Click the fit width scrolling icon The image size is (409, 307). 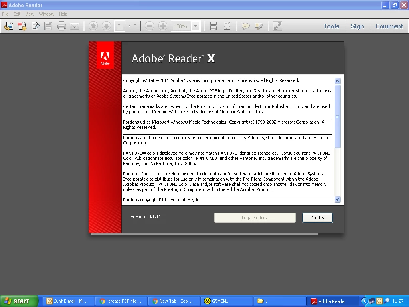pos(214,26)
